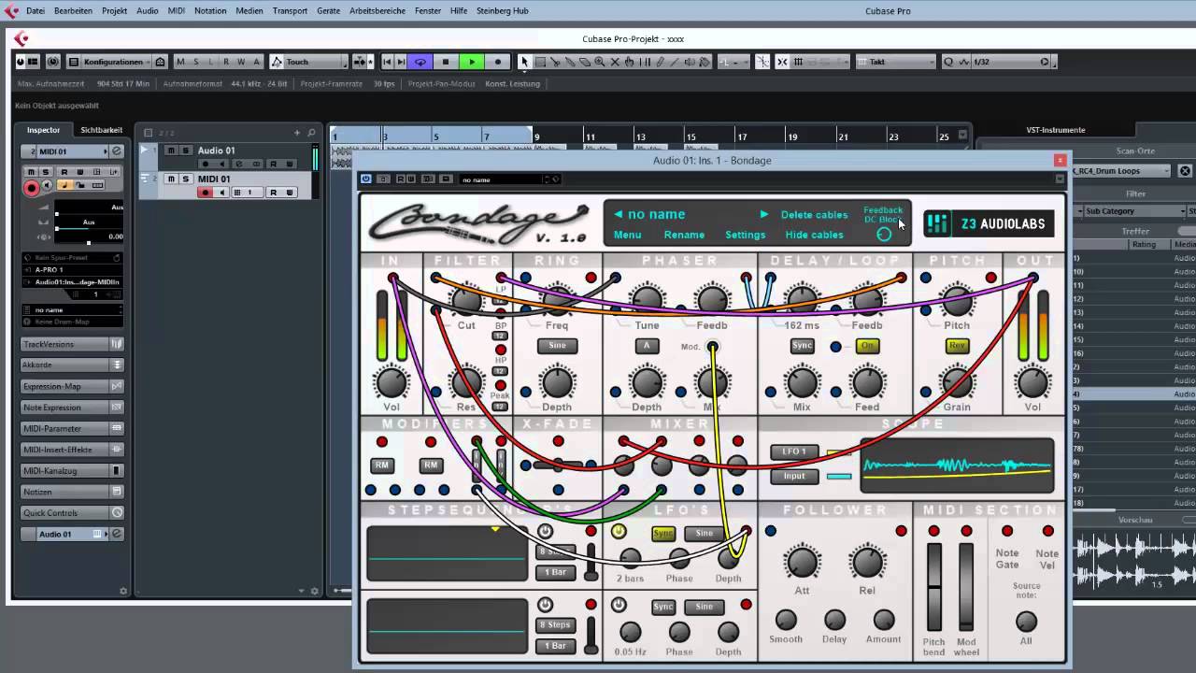The height and width of the screenshot is (673, 1196).
Task: Solo the MIDI 01 track
Action: pos(185,179)
